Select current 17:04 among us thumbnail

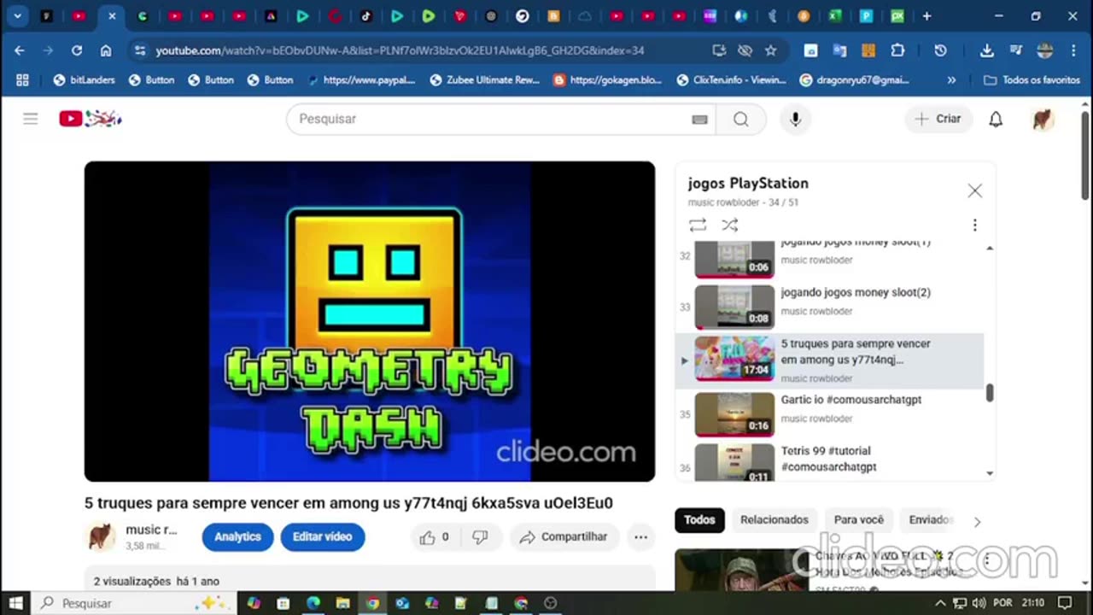point(734,358)
